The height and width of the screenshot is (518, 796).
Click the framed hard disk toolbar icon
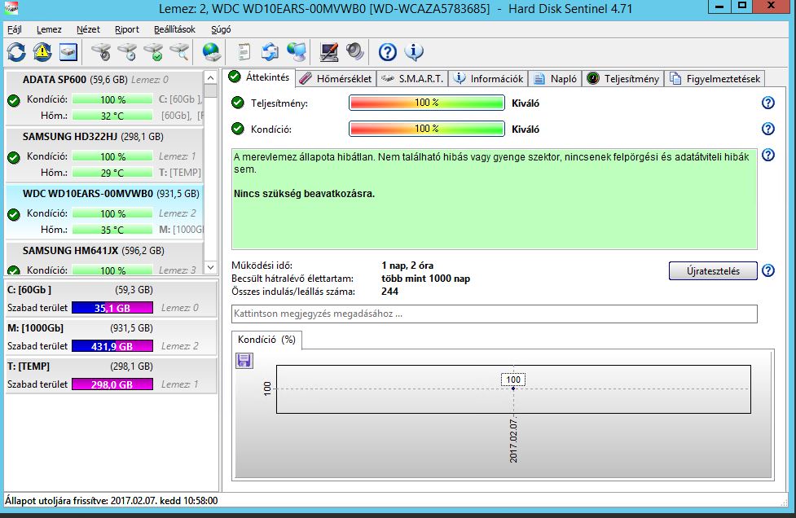click(68, 52)
